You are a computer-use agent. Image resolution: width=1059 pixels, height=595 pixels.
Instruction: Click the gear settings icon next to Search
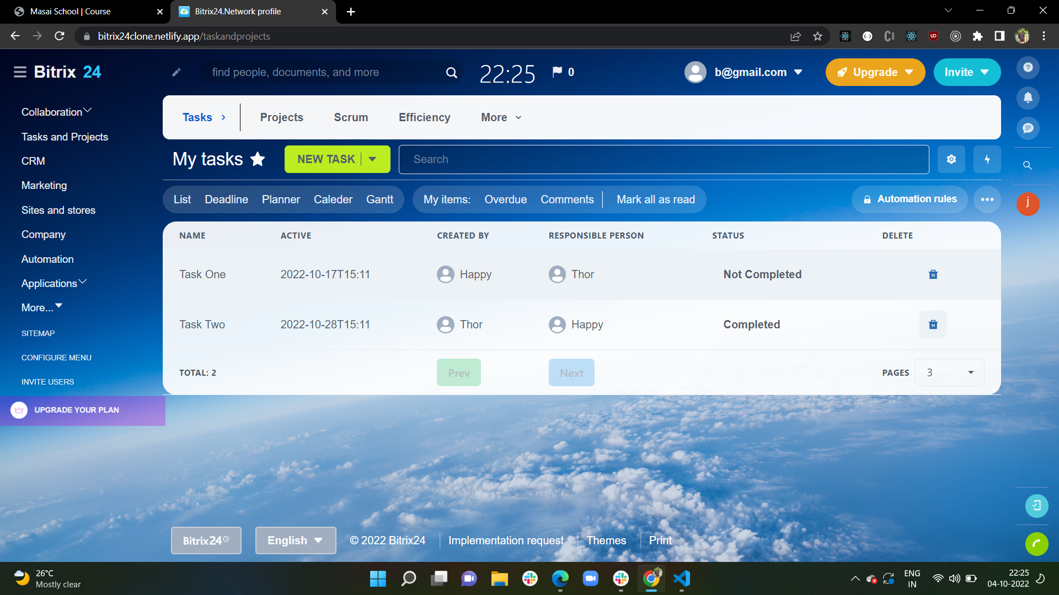click(x=951, y=159)
